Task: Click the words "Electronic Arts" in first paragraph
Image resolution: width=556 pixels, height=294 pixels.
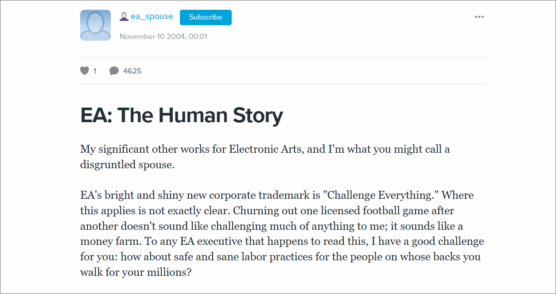Action: [x=266, y=149]
